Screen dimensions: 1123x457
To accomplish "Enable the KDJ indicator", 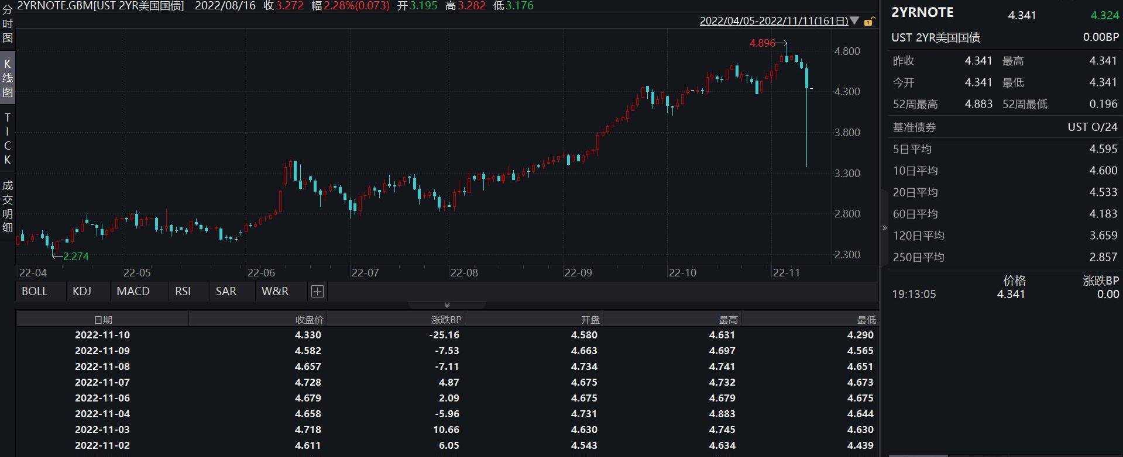I will click(x=82, y=291).
